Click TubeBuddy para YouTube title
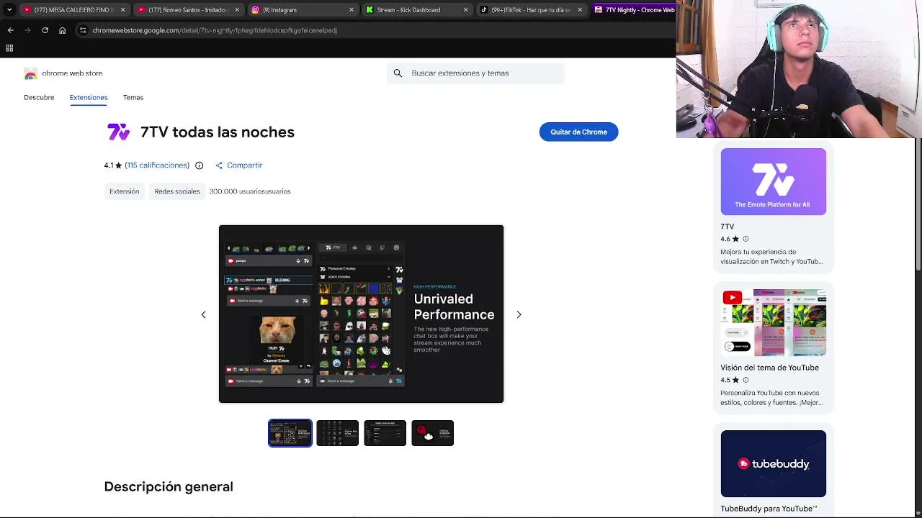922x518 pixels. [769, 509]
